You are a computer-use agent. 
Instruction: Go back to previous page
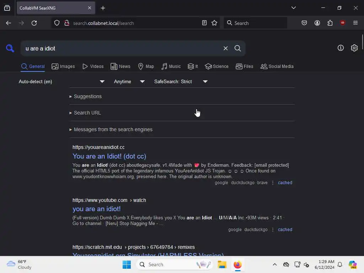pos(9,23)
